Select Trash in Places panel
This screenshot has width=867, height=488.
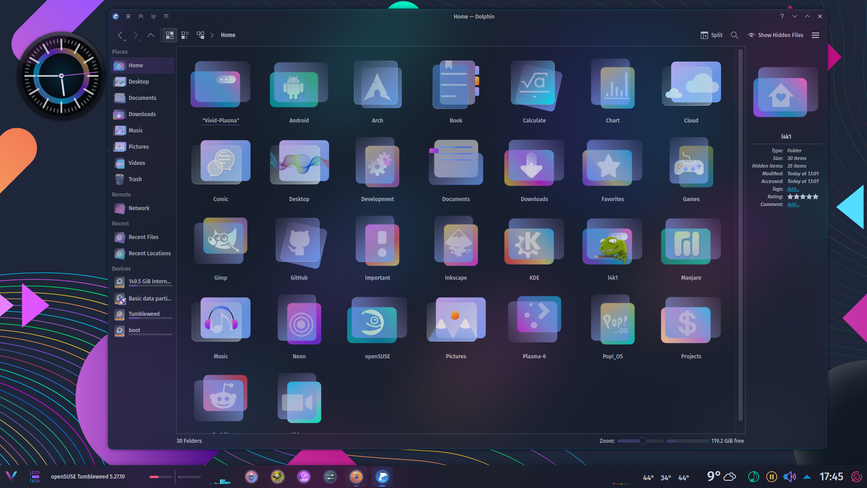pyautogui.click(x=143, y=179)
